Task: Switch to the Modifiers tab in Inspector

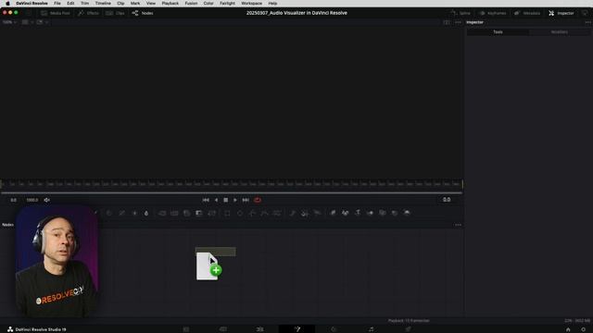Action: (560, 32)
